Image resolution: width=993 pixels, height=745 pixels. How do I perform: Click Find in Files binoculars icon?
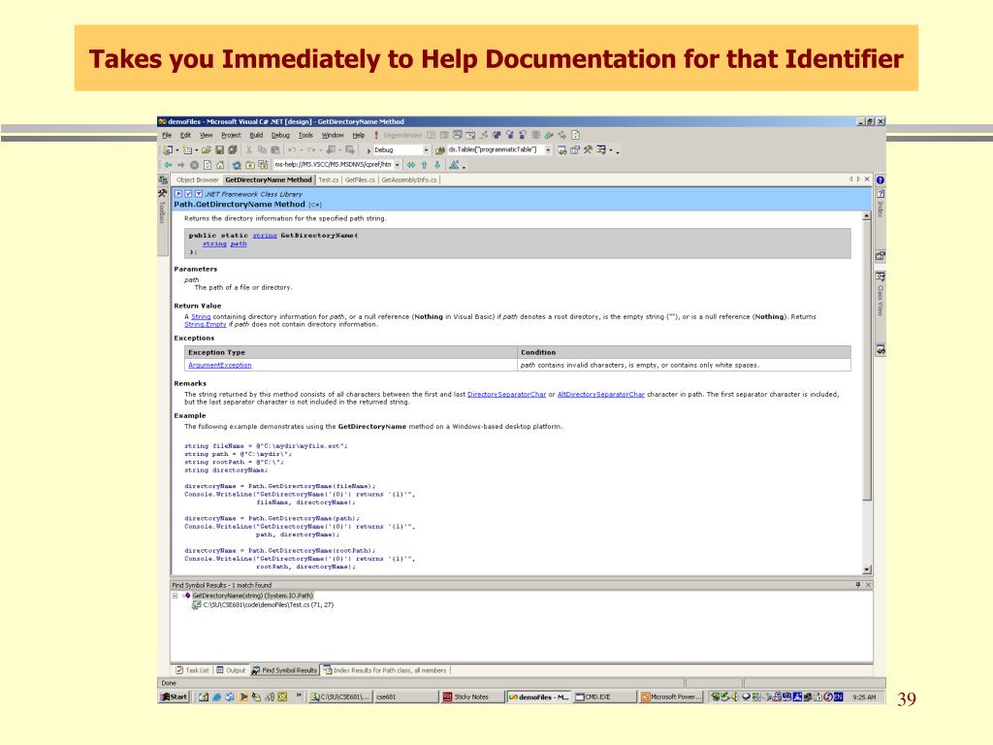440,150
